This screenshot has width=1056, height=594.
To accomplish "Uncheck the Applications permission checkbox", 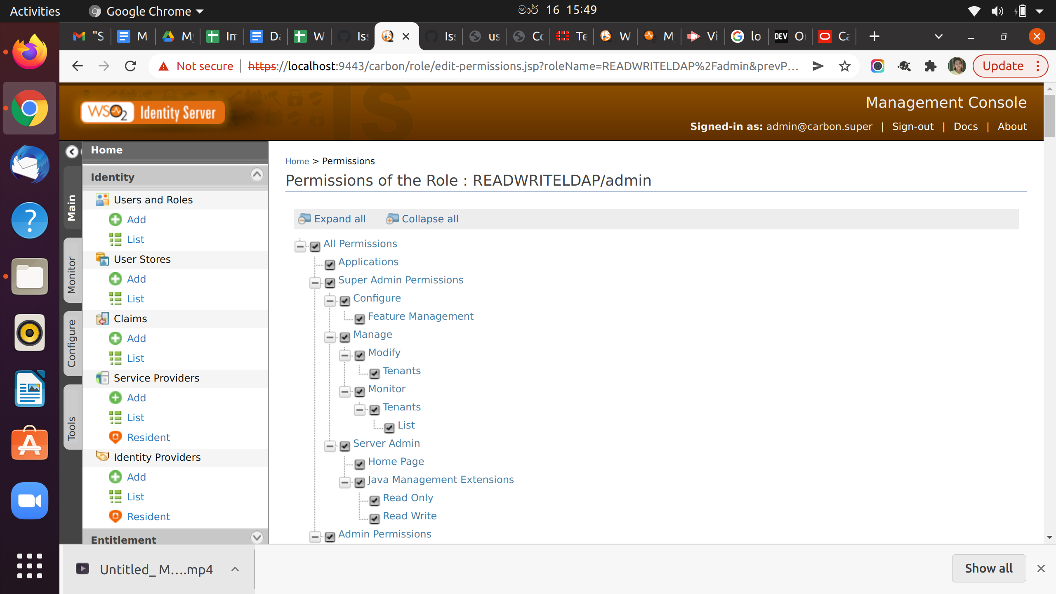I will click(330, 264).
